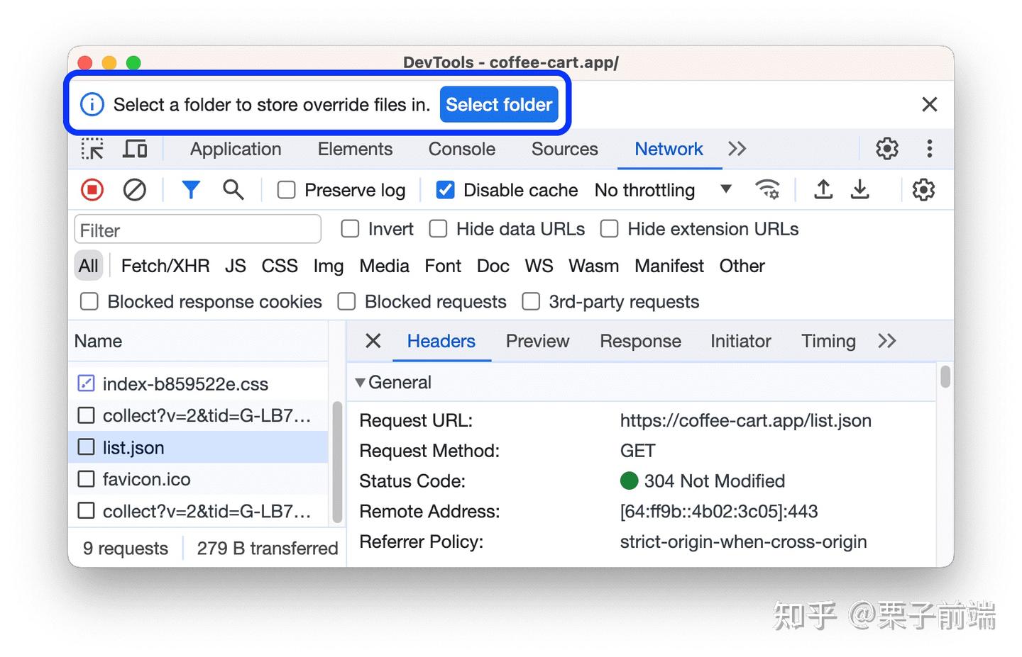Filter requests by JS type
1022x657 pixels.
coord(236,266)
